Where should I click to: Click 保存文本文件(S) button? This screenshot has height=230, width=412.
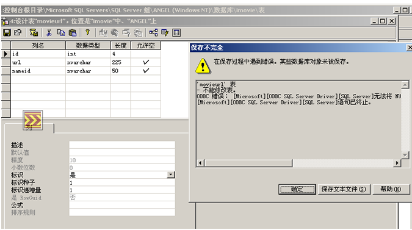pos(344,189)
